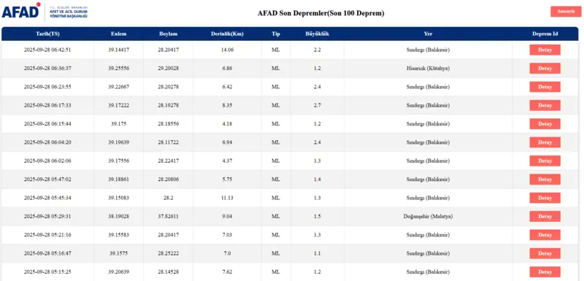Open Detay for the 06:17:33 earthquake
This screenshot has height=281, width=584.
tap(545, 105)
